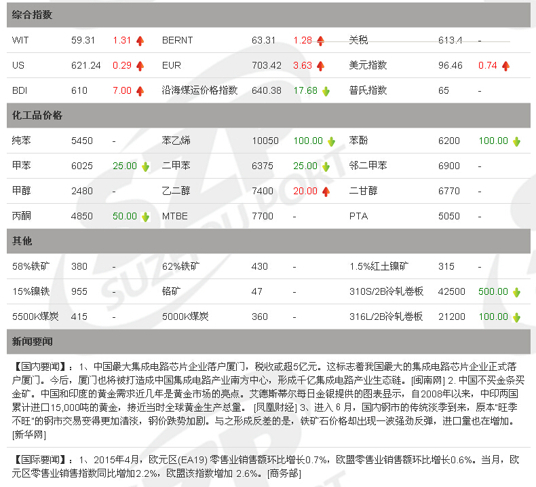Click the 310S/2B冷轧卷板 price 42500
Viewport: 536px width, 487px height.
452,291
